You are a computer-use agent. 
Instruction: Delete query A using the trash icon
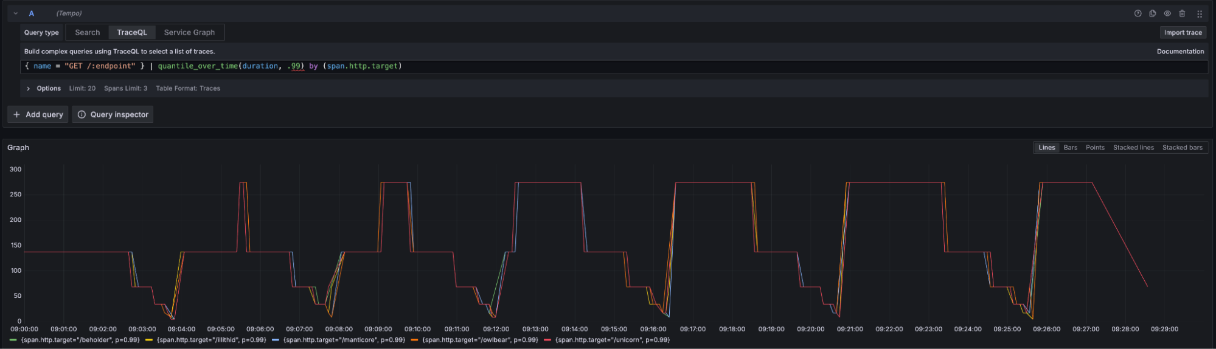pos(1182,13)
